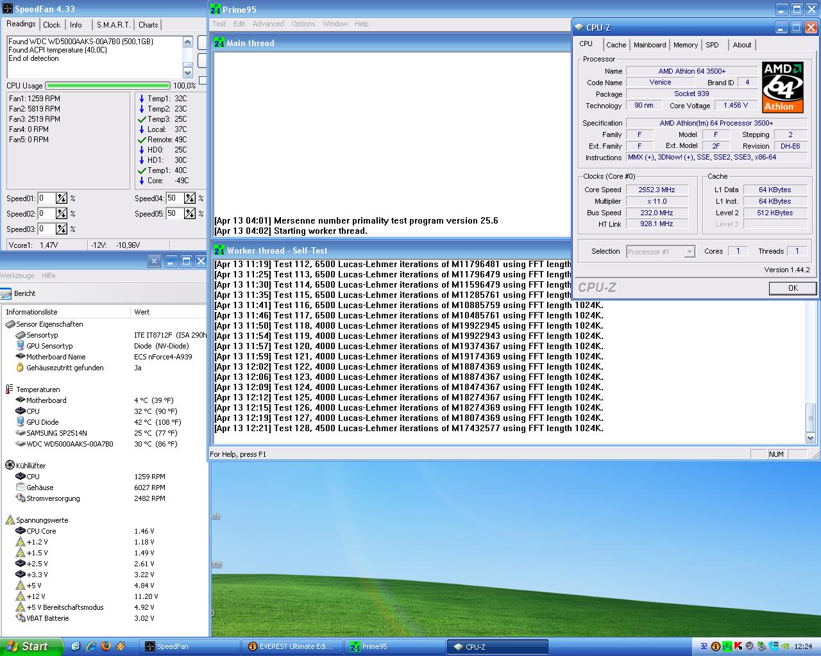Click the Informationsliste column header

pos(66,312)
